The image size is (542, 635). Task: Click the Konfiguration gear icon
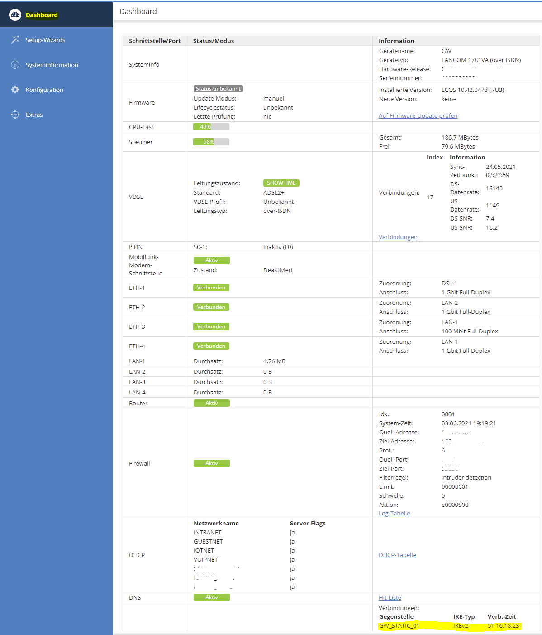pyautogui.click(x=15, y=90)
